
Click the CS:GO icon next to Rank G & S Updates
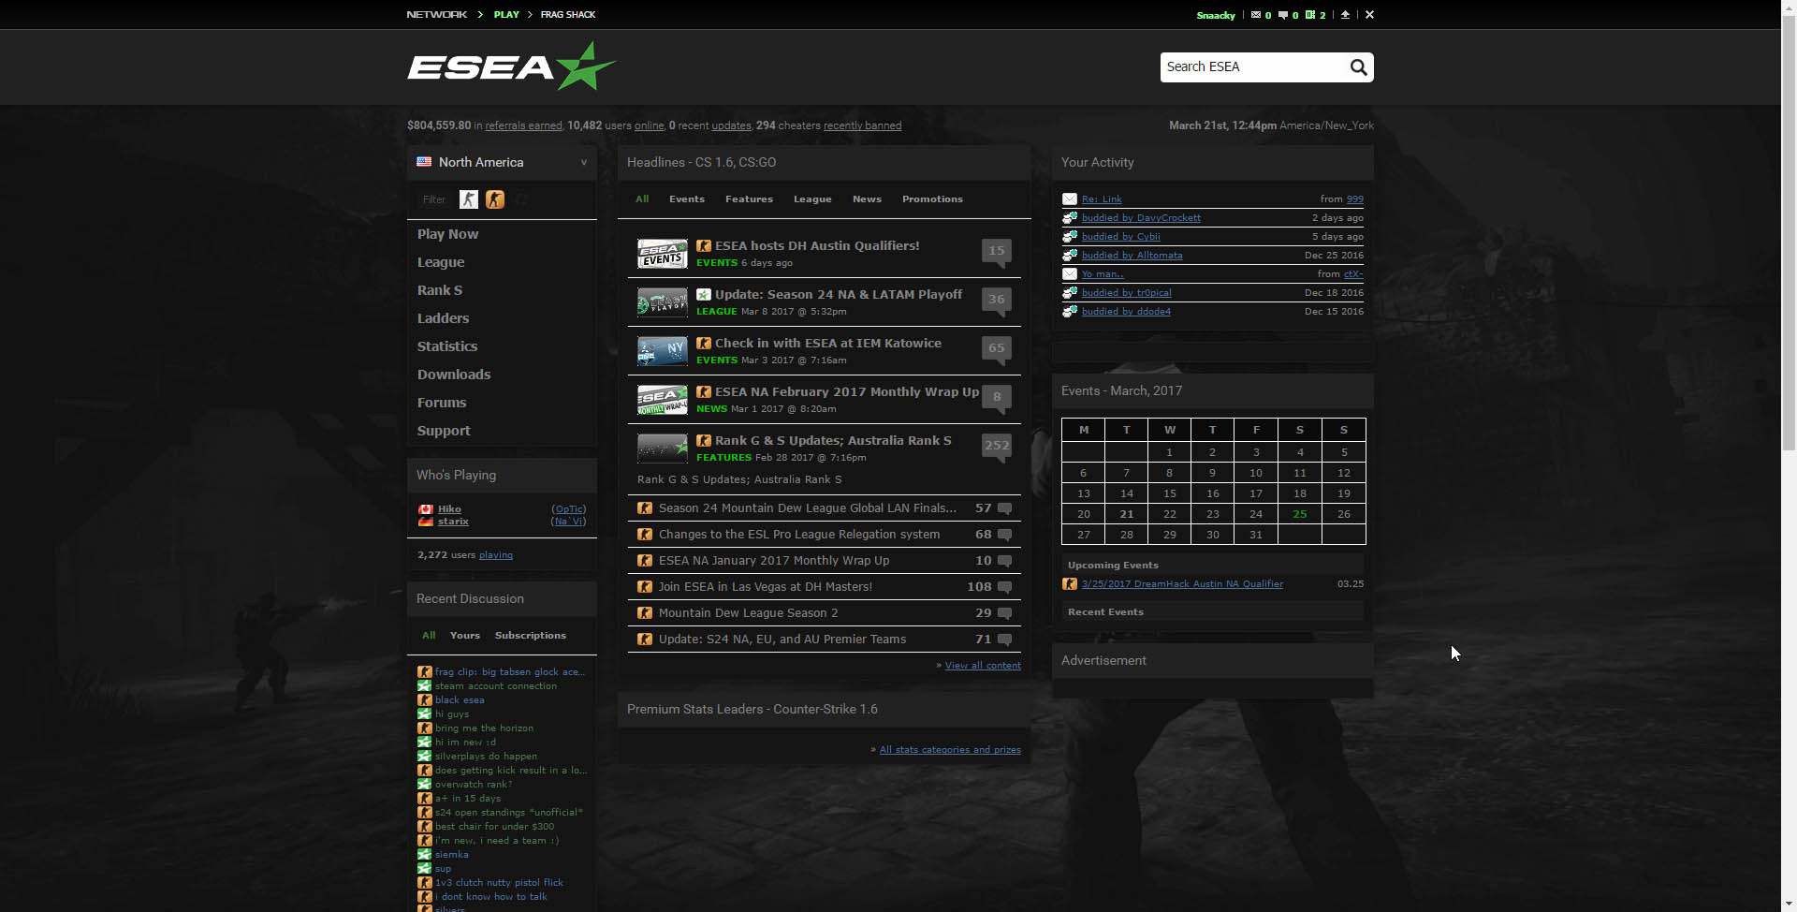(x=704, y=440)
